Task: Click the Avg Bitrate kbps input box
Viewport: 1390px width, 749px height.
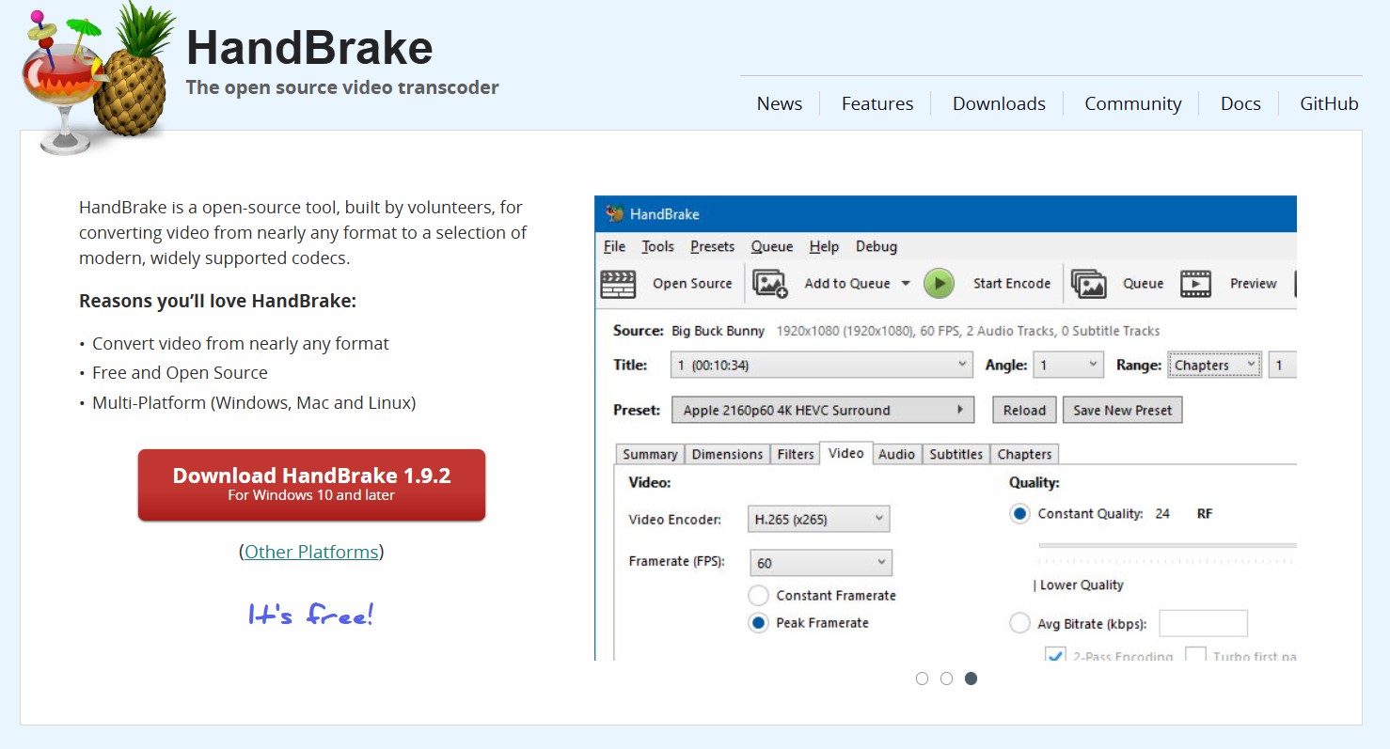Action: tap(1203, 623)
